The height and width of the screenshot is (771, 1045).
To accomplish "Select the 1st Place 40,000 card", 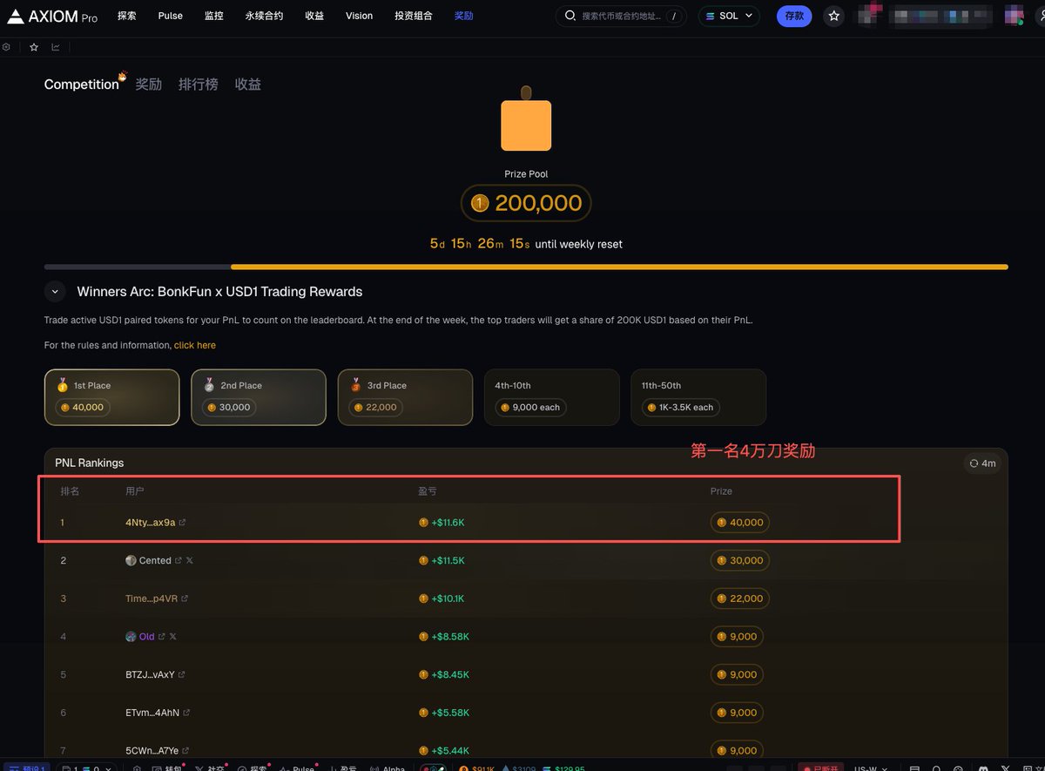I will pos(111,397).
